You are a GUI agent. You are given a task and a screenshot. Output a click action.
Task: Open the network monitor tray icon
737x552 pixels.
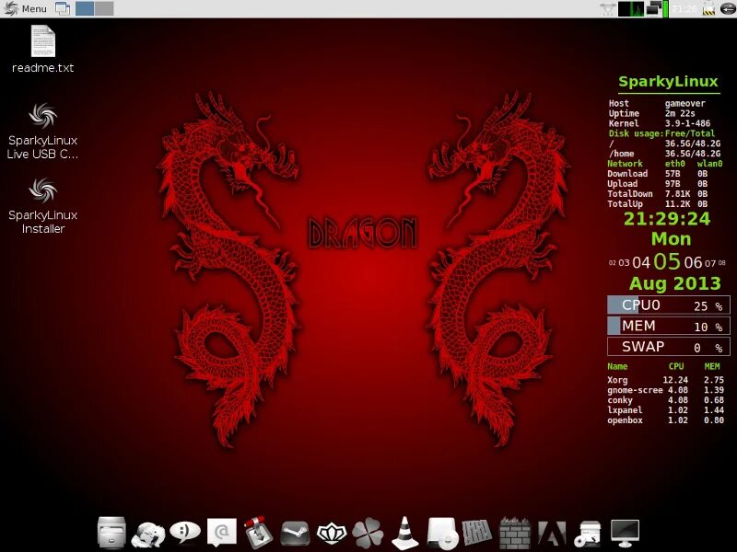607,9
